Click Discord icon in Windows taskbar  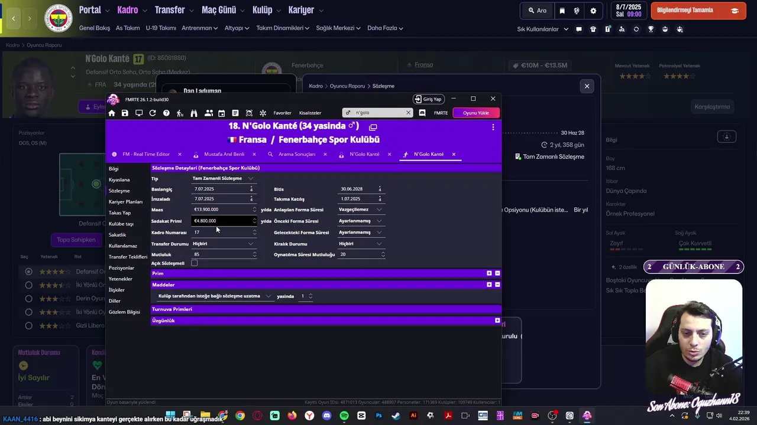[x=326, y=416]
